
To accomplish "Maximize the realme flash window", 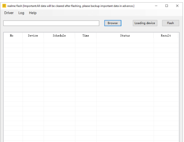I will point(167,6).
